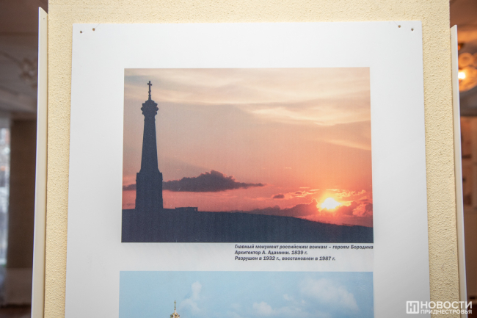
Task: Click the cross atop the monument silhouette
Action: [150, 87]
